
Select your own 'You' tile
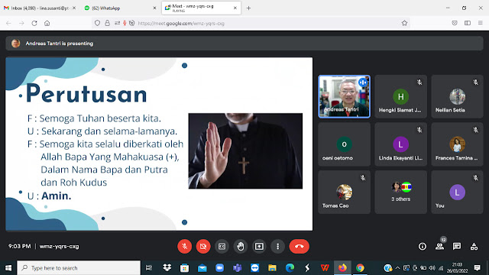[x=457, y=192]
